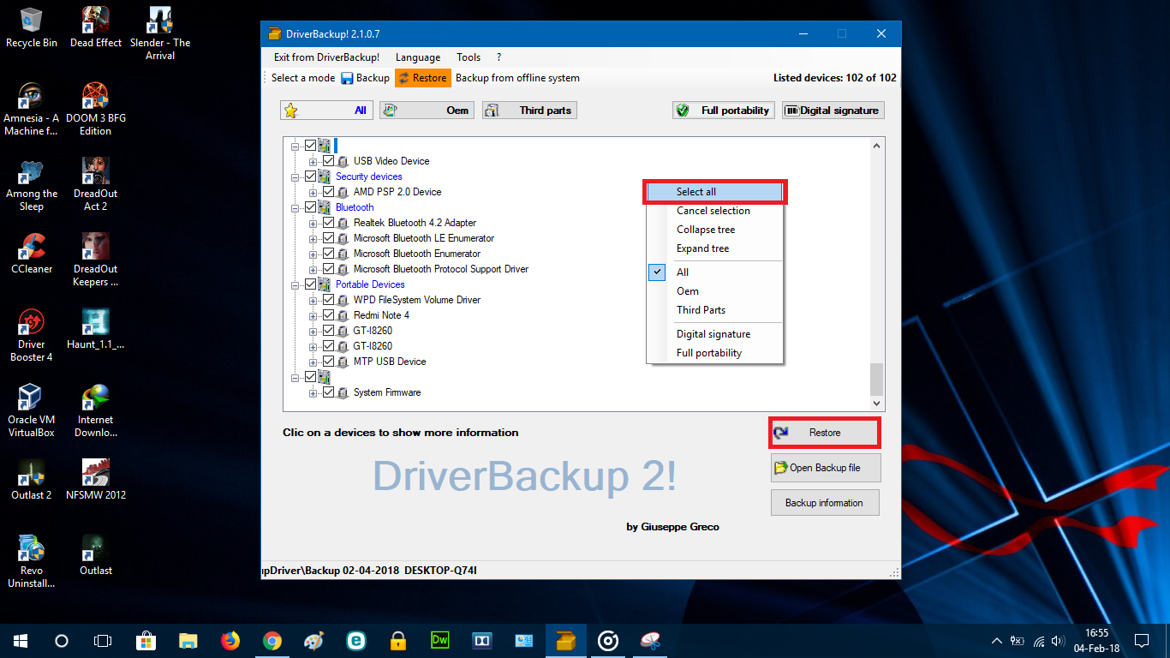Select Backup from offline system mode
Viewport: 1170px width, 658px height.
[x=517, y=78]
